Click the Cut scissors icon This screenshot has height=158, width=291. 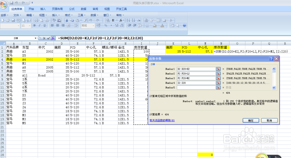point(67,20)
